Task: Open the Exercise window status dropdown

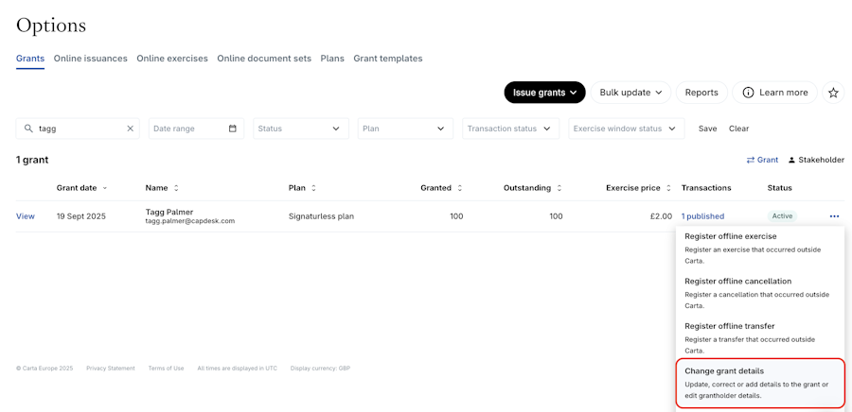Action: coord(626,129)
